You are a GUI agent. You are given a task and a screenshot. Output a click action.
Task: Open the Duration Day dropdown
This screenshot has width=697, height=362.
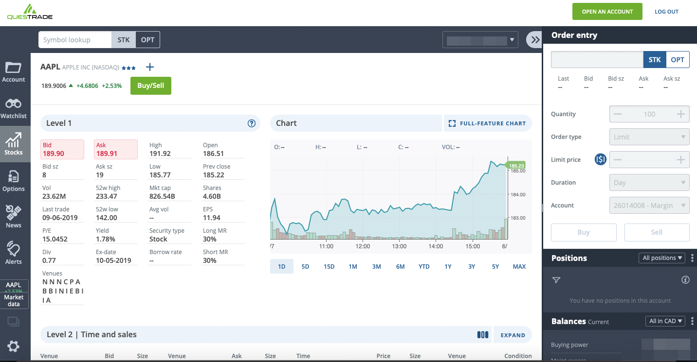coord(649,183)
